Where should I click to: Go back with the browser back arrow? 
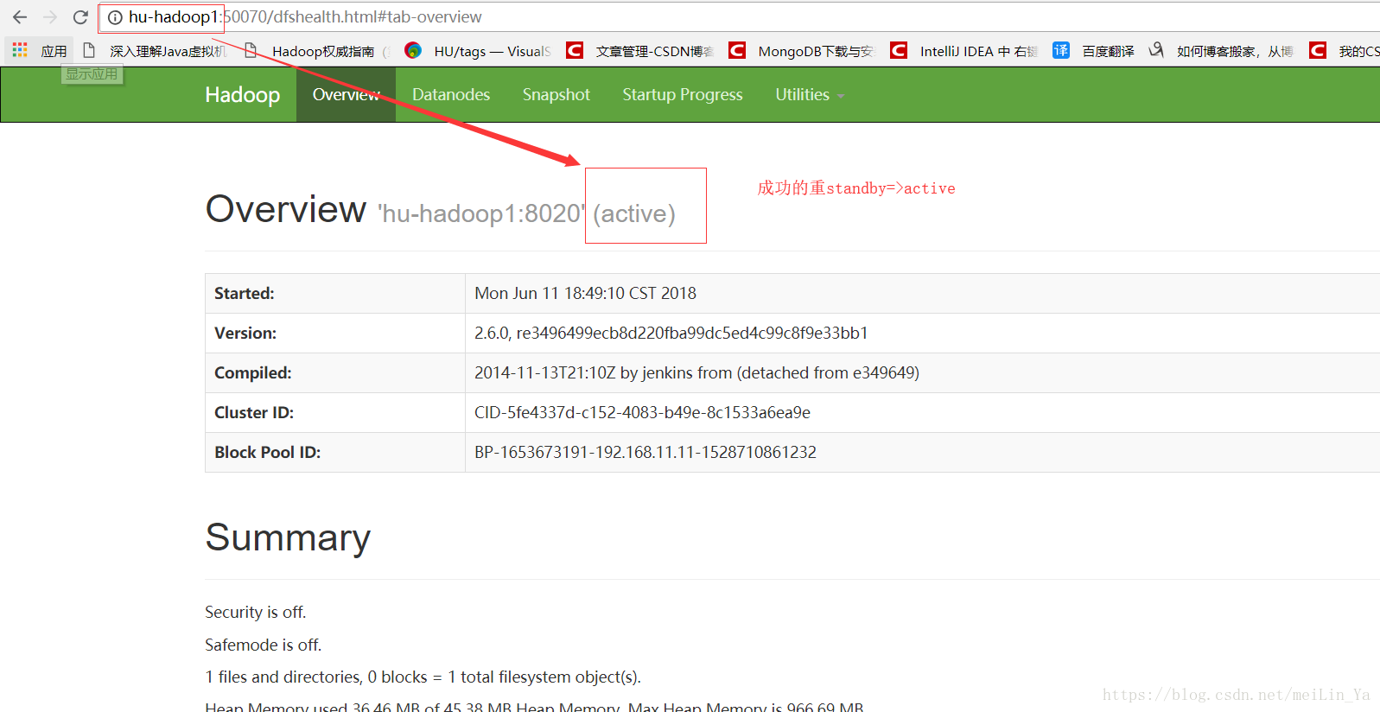coord(20,17)
